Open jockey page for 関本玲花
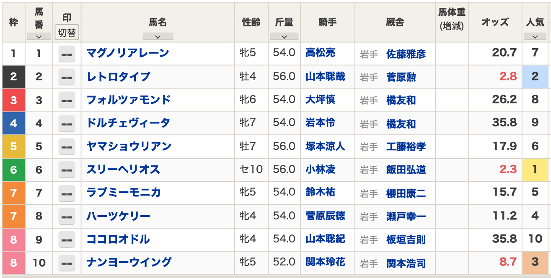The image size is (551, 278). click(x=325, y=262)
